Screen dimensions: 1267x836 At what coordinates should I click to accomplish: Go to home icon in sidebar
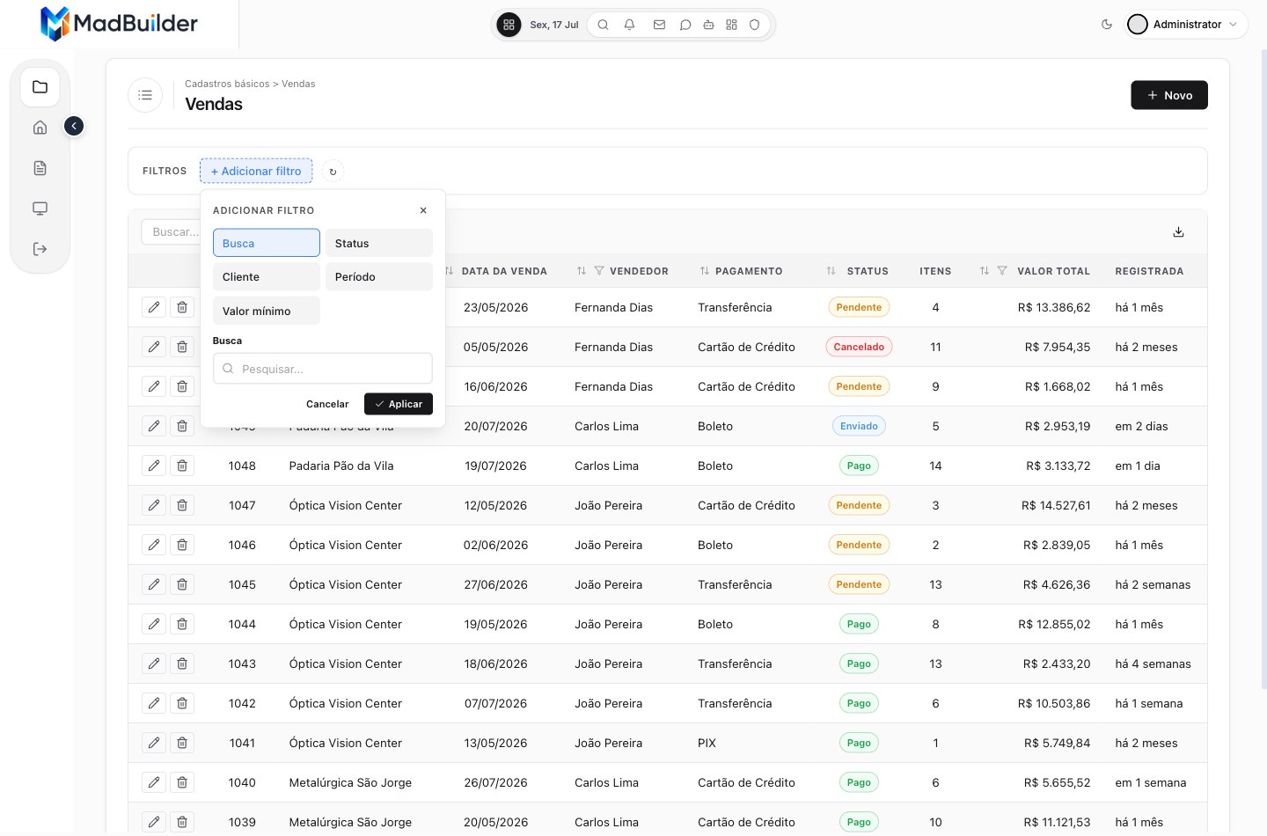click(40, 128)
